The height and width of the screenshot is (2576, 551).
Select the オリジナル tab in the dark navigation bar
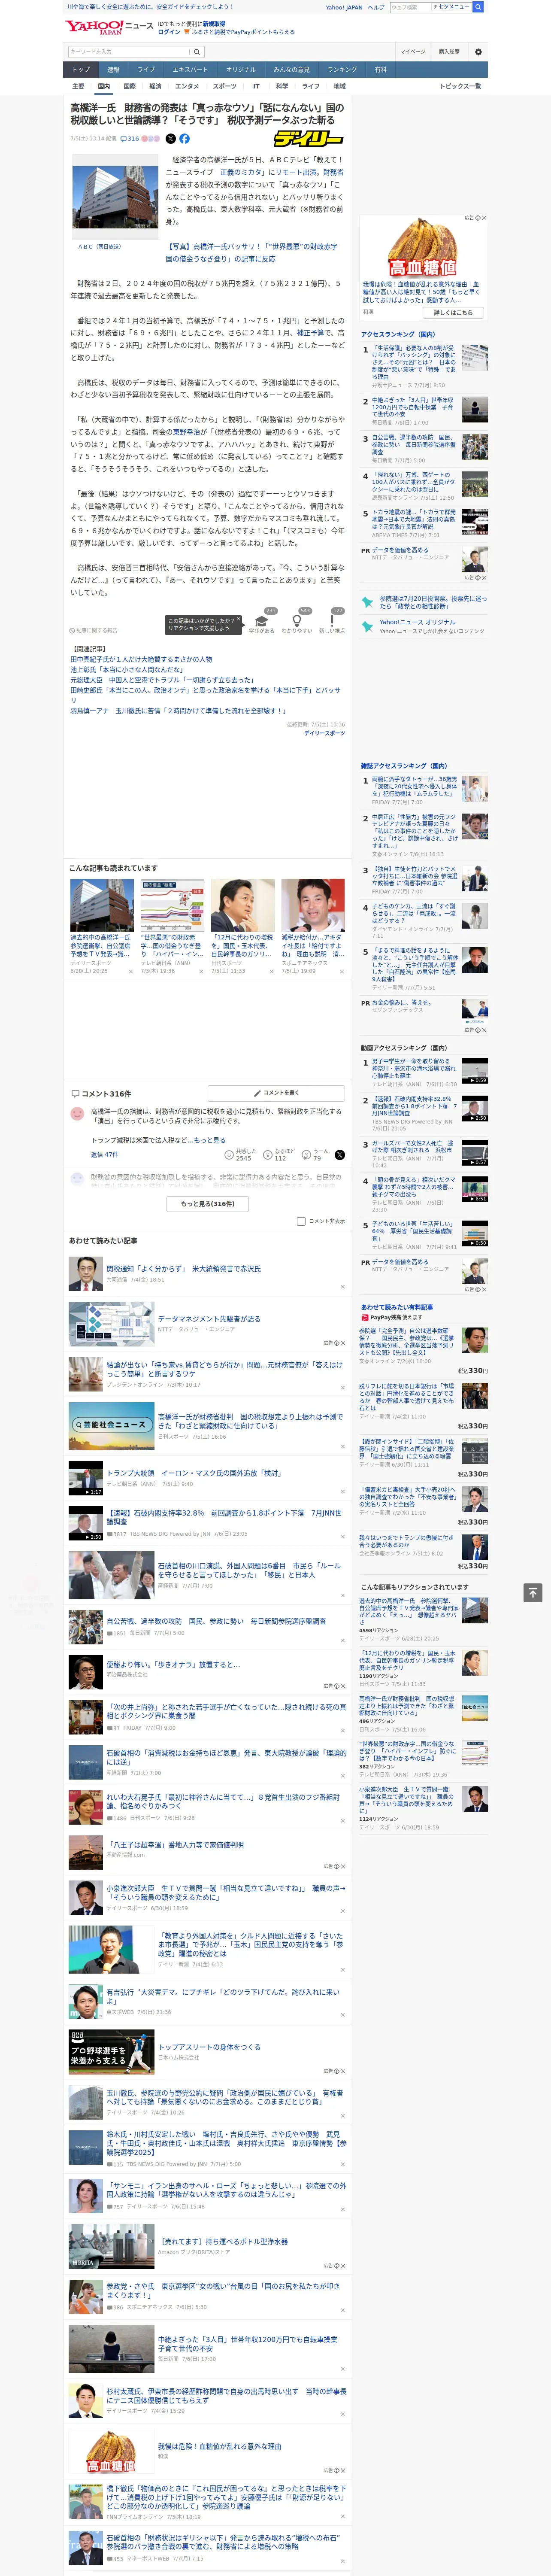coord(241,69)
